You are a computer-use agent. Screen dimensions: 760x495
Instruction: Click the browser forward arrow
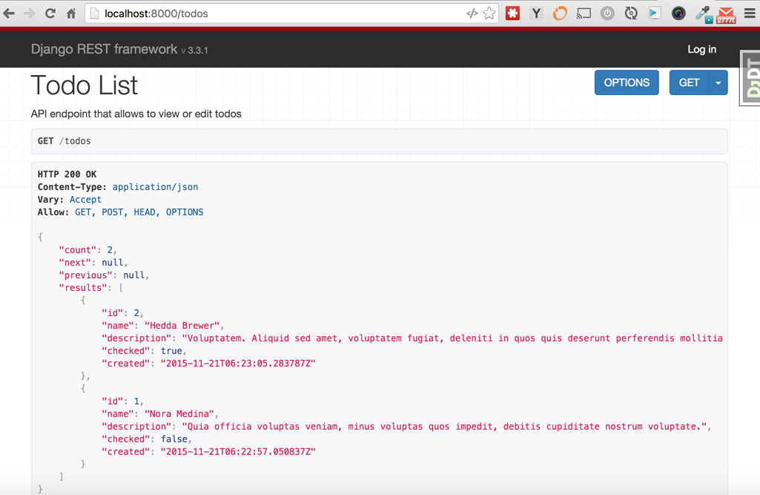pyautogui.click(x=29, y=13)
